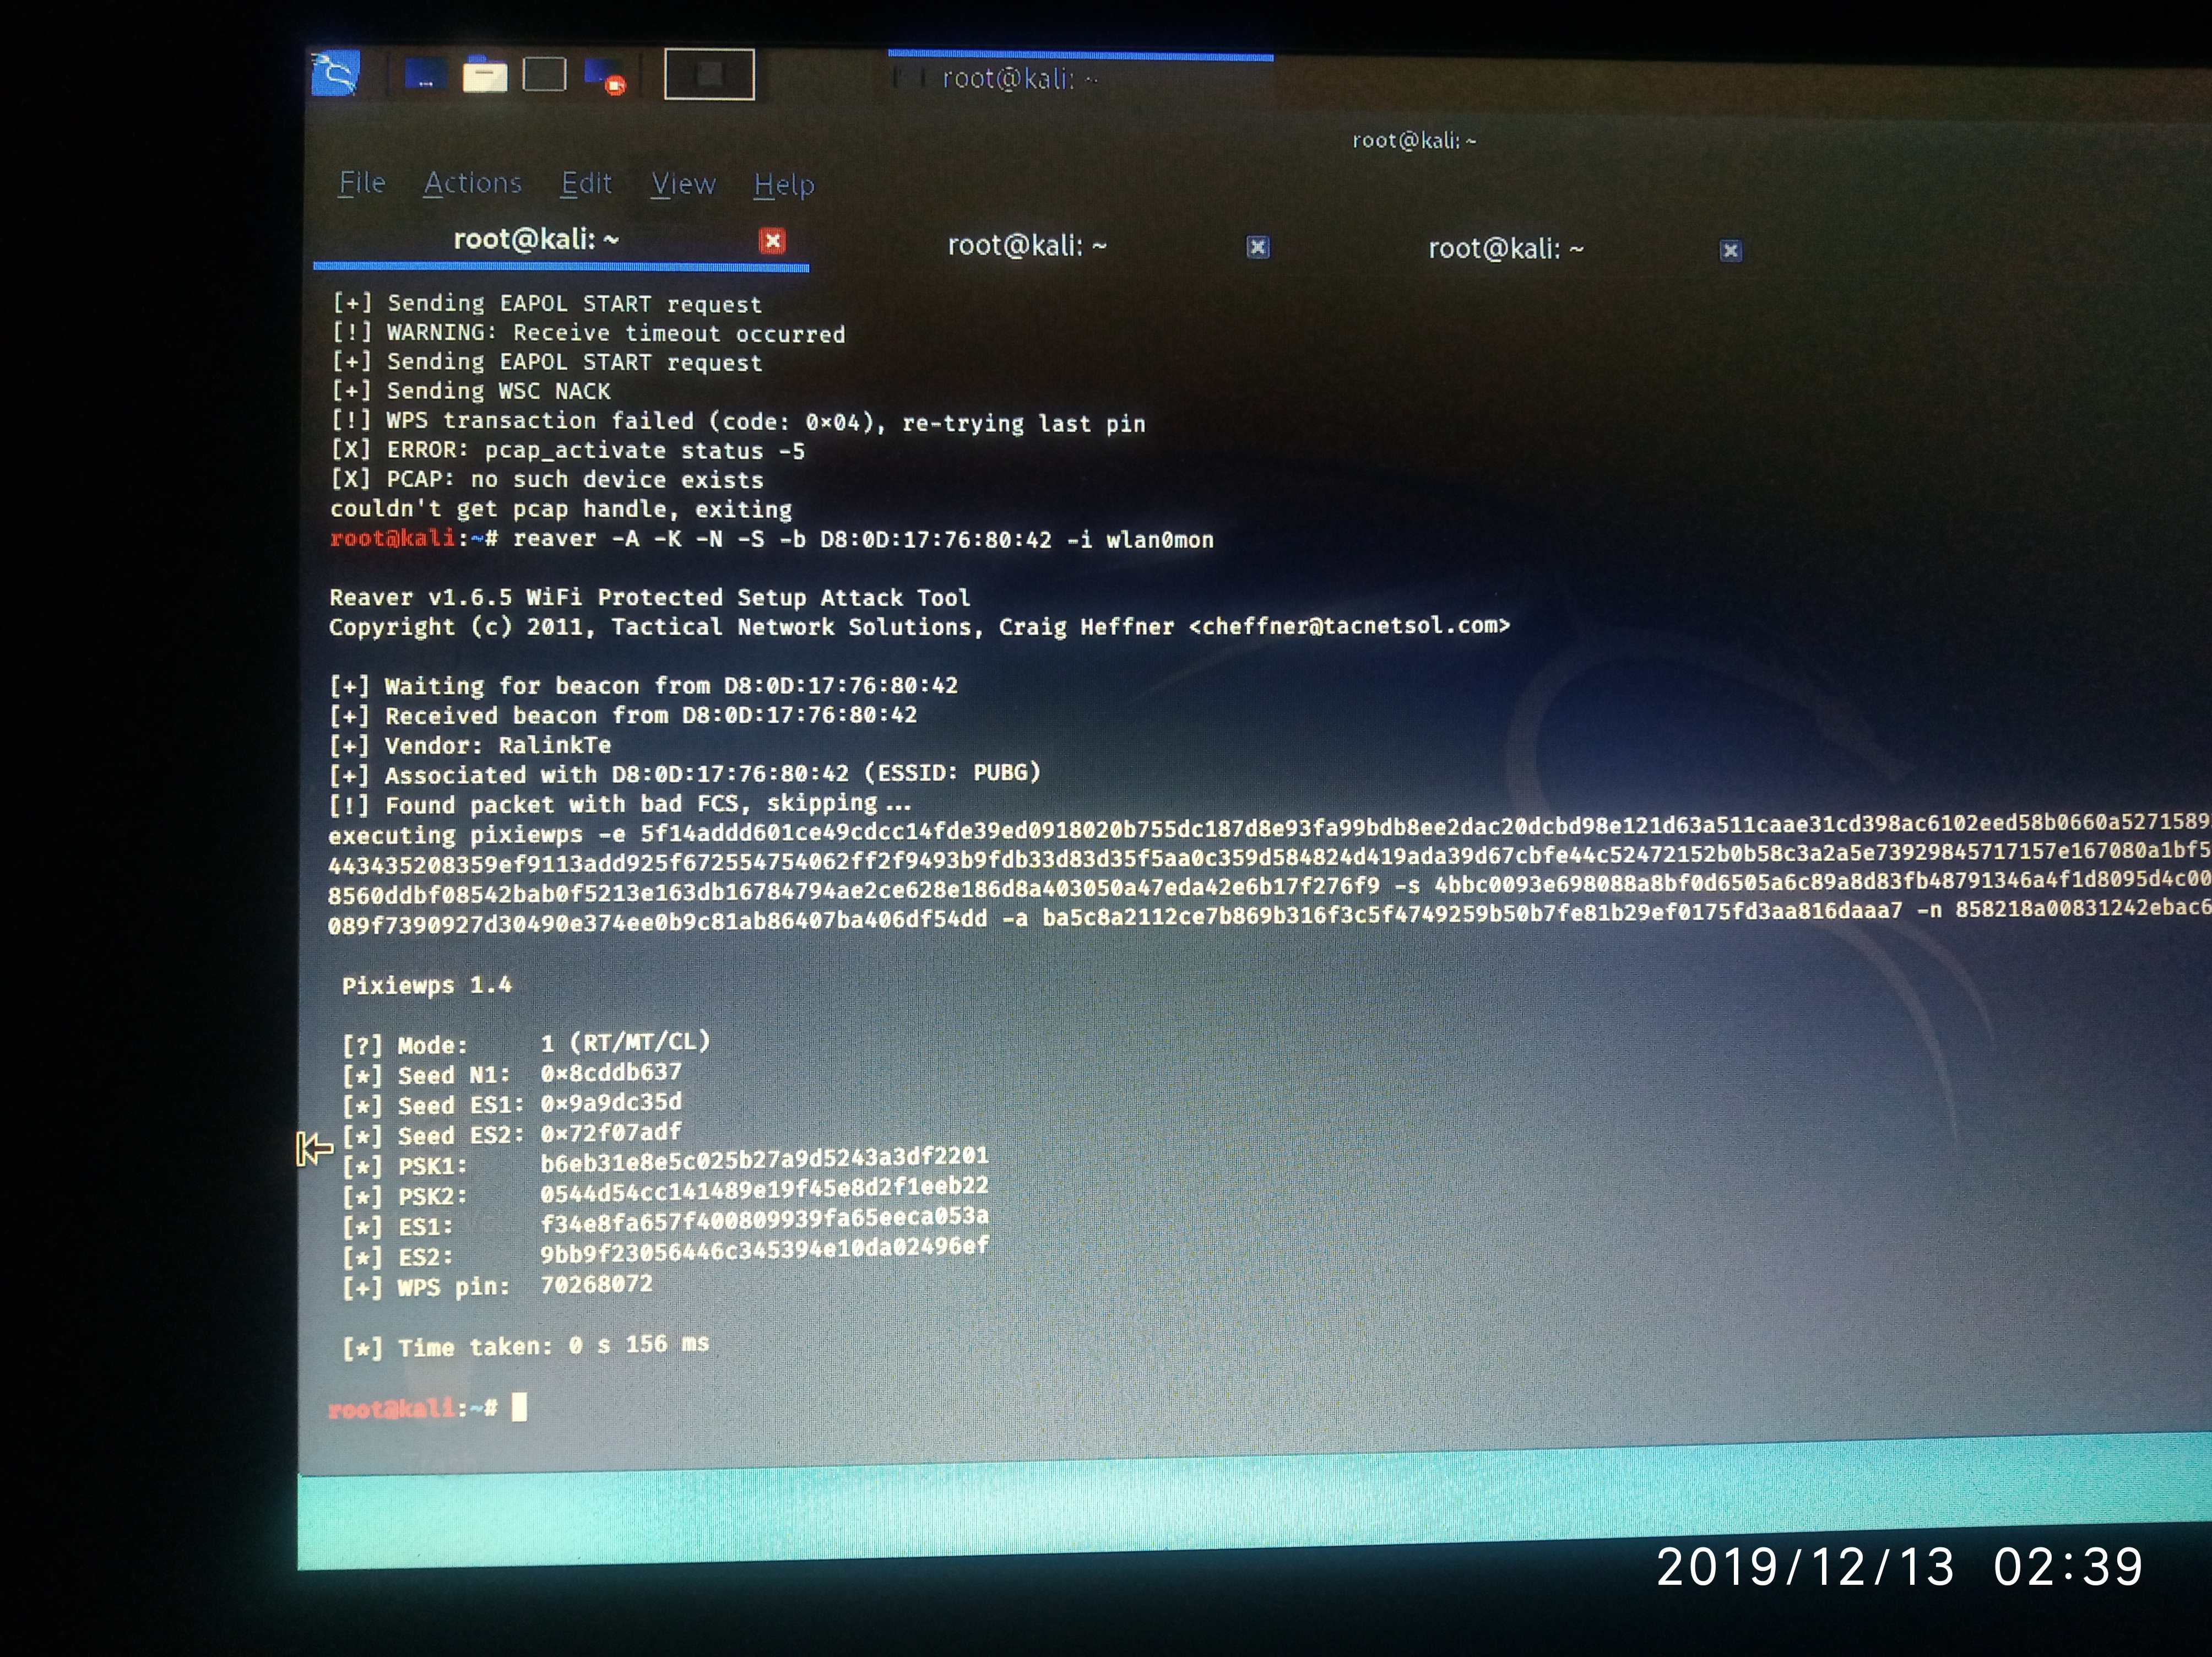Image resolution: width=2212 pixels, height=1657 pixels.
Task: Switch to the third root@kali tab
Action: [1506, 249]
